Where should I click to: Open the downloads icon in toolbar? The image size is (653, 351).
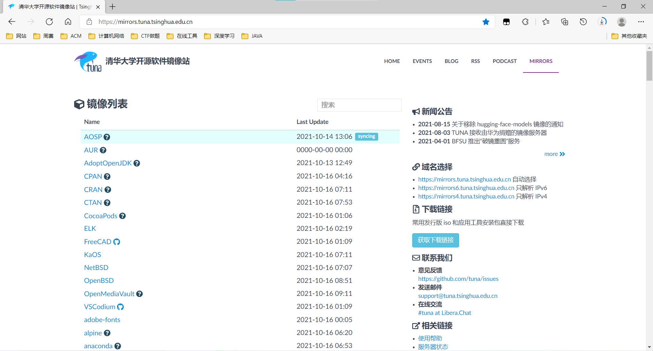602,22
